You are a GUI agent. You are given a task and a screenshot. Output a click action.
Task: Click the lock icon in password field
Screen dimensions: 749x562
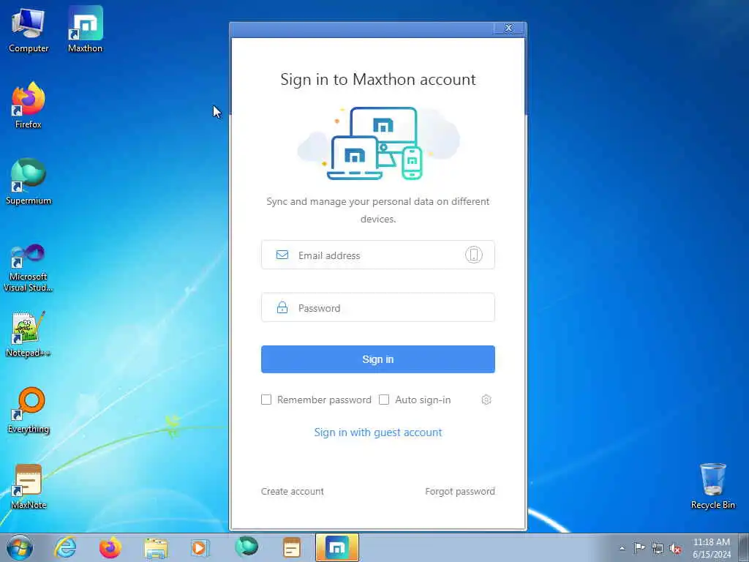click(x=282, y=307)
